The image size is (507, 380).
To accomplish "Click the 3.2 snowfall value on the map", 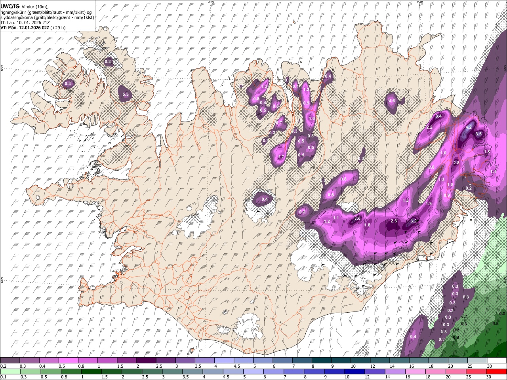I will point(414,221).
